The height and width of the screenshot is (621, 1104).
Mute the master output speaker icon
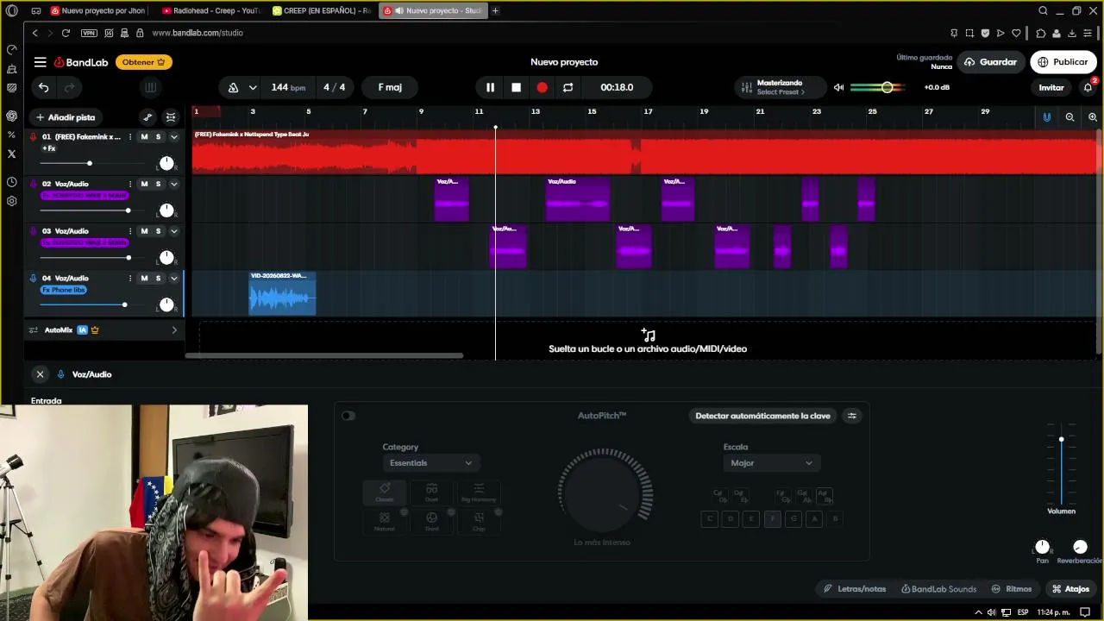838,87
